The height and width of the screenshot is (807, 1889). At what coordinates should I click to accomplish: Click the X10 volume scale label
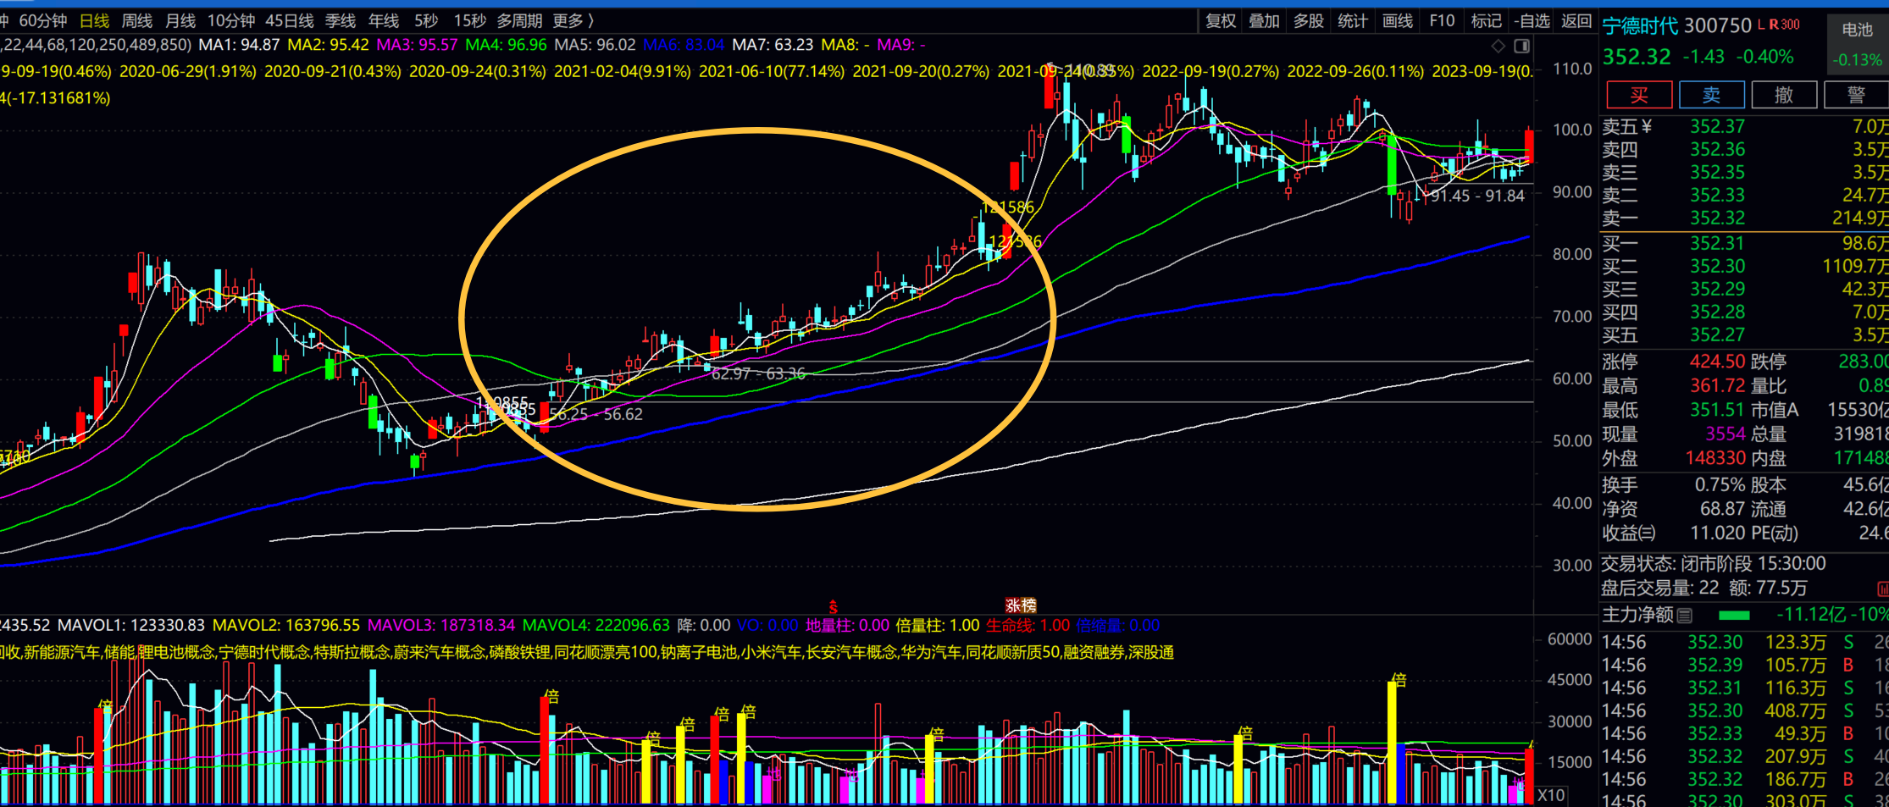1551,795
